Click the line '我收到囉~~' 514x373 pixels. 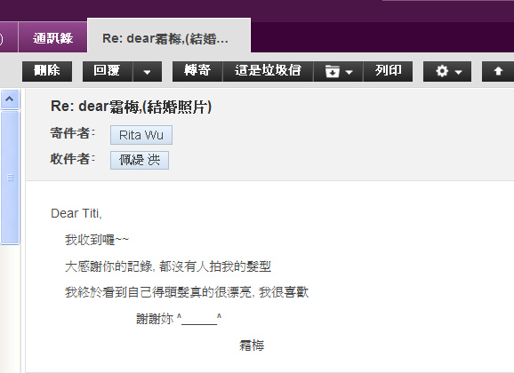tap(97, 240)
